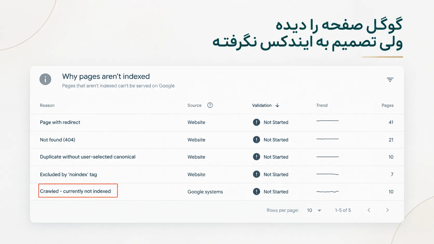
Task: Open the Page with redirect reason
Action: click(60, 122)
